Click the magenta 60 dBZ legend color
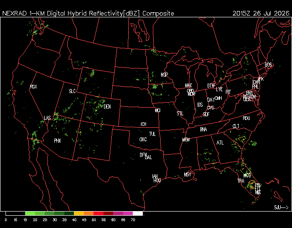Image resolution: width=292 pixels, height=228 pixels. pyautogui.click(x=118, y=213)
